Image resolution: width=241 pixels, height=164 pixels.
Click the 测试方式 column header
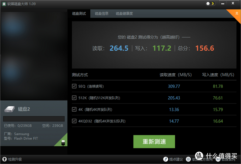[x=80, y=75]
